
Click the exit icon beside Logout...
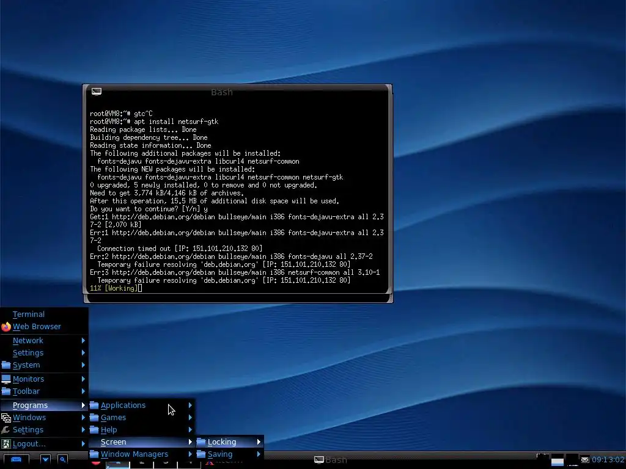[6, 444]
